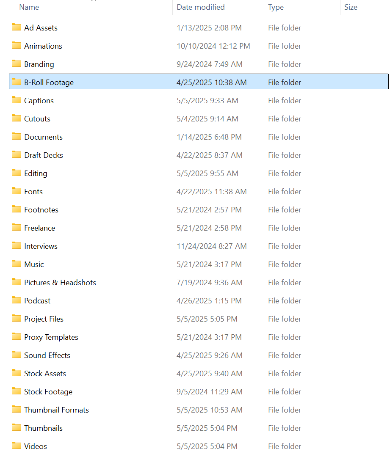This screenshot has height=468, width=390.
Task: Click the Footnotes folder icon
Action: [x=17, y=209]
